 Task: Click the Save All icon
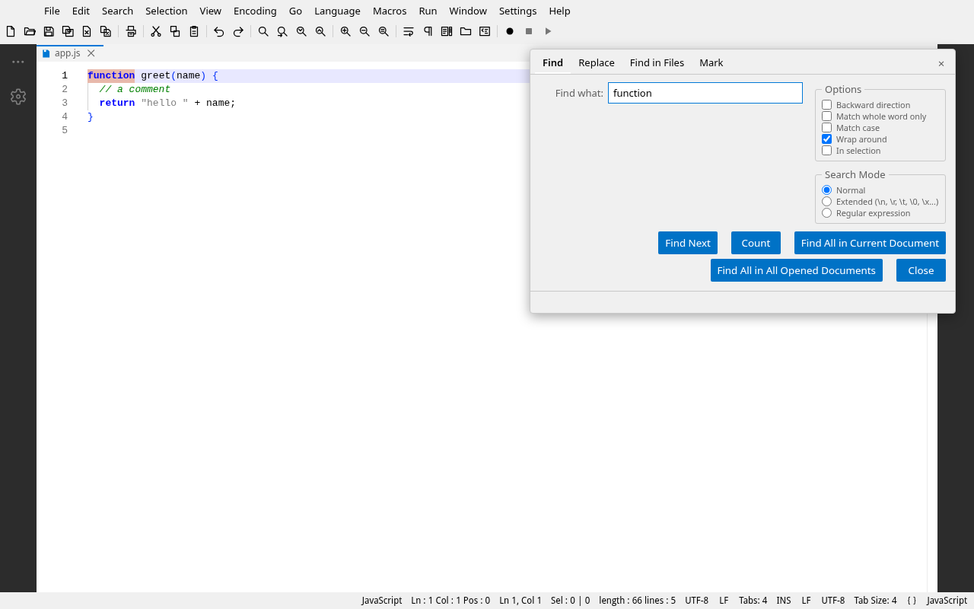(x=68, y=31)
